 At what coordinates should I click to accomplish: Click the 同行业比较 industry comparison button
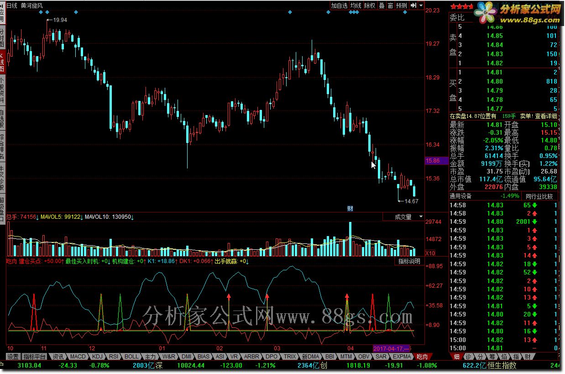(x=539, y=196)
